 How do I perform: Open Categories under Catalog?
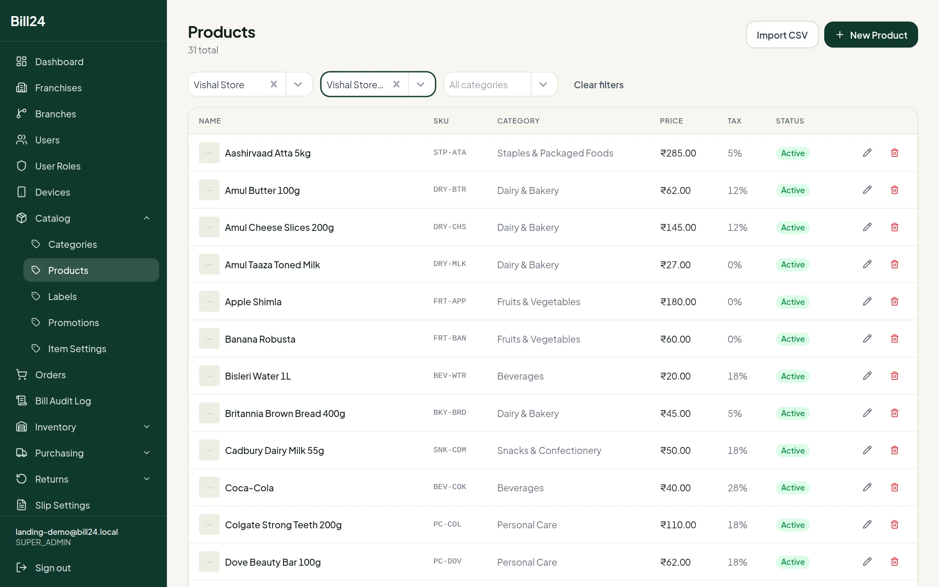click(91, 244)
